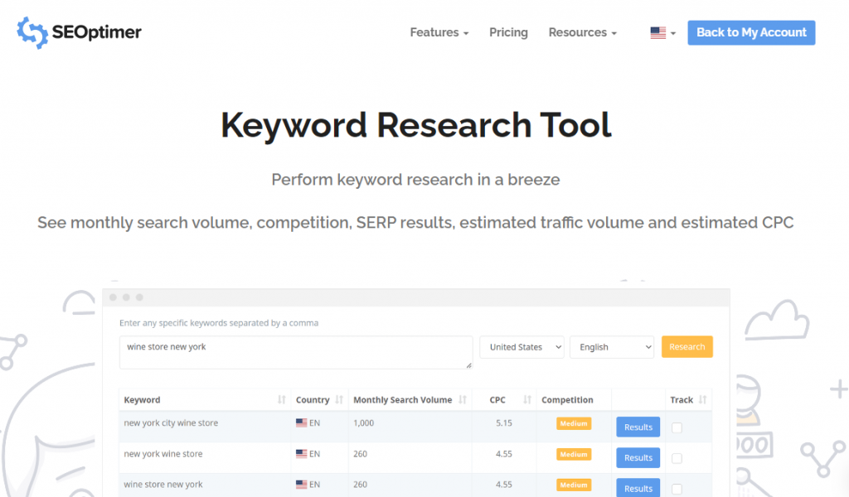Enable tracking for new york wine store
The height and width of the screenshot is (497, 849).
pos(677,458)
